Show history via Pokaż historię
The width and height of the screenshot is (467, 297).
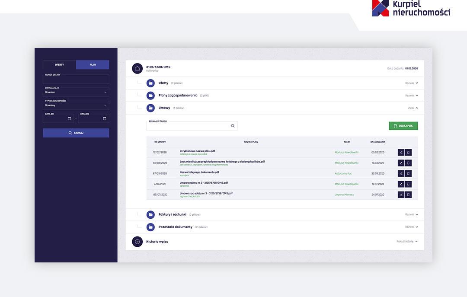point(407,242)
